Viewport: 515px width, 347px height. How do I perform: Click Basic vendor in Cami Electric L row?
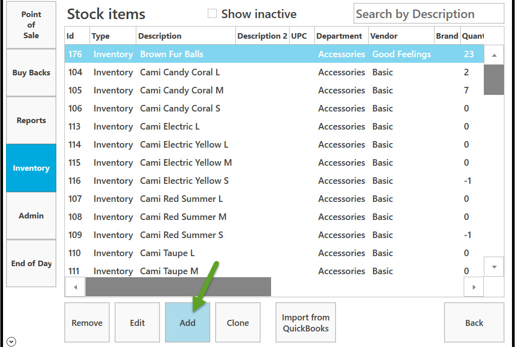click(x=383, y=126)
